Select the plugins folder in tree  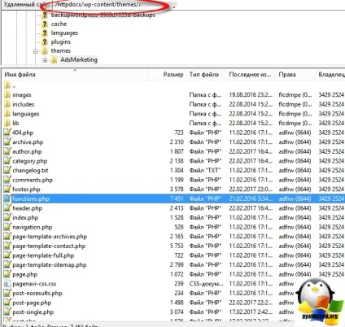(61, 41)
